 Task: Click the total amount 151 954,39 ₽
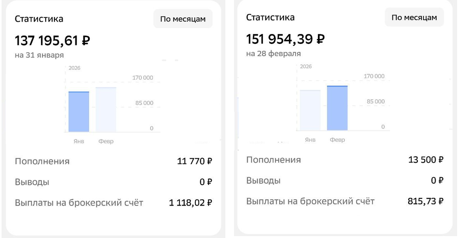(286, 39)
